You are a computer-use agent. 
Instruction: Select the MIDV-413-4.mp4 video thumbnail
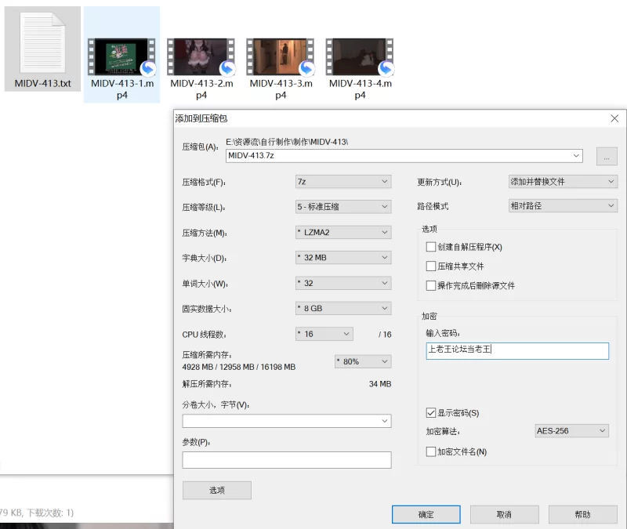click(360, 56)
